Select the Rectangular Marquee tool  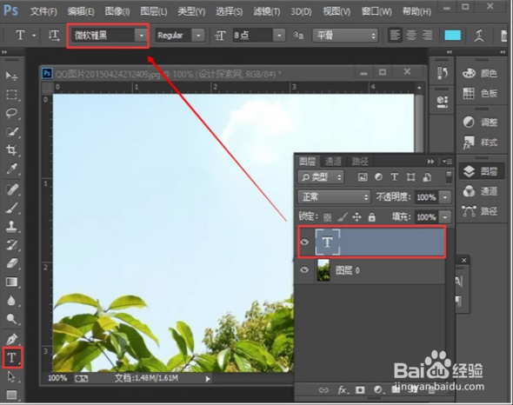(11, 95)
